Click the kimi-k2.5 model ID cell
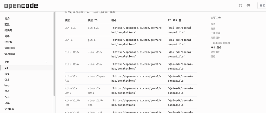 click(95, 52)
